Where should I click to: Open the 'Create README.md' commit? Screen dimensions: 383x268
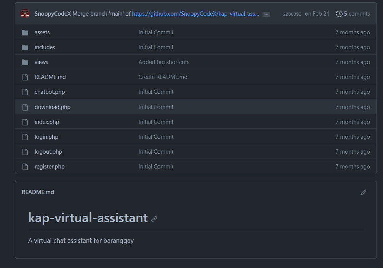coord(163,77)
